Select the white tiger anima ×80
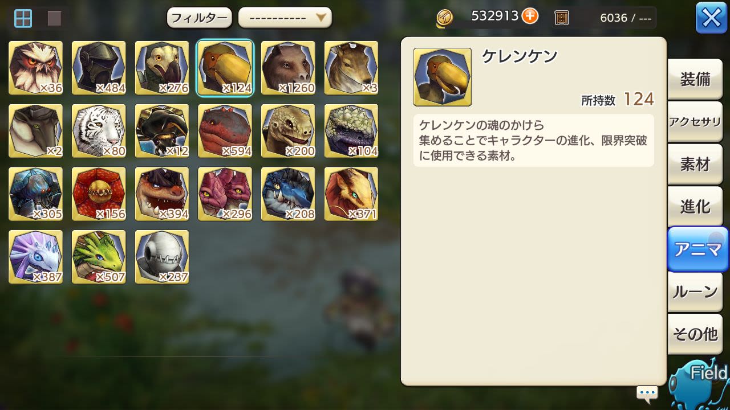Image resolution: width=730 pixels, height=410 pixels. (99, 131)
